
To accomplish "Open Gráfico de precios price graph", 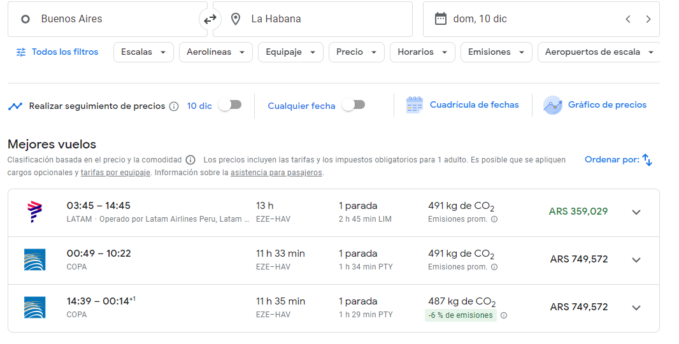I will (x=595, y=105).
